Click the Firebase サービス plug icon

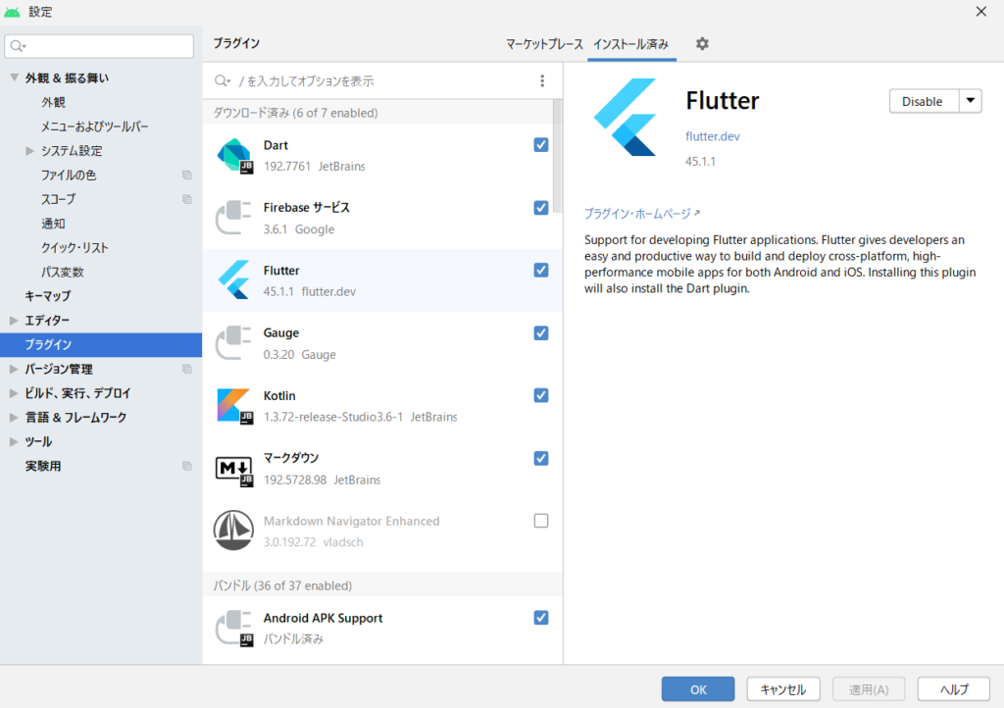[233, 218]
